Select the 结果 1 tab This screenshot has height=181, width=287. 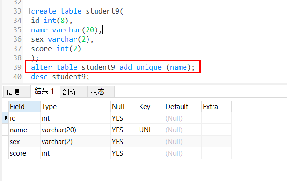[45, 91]
